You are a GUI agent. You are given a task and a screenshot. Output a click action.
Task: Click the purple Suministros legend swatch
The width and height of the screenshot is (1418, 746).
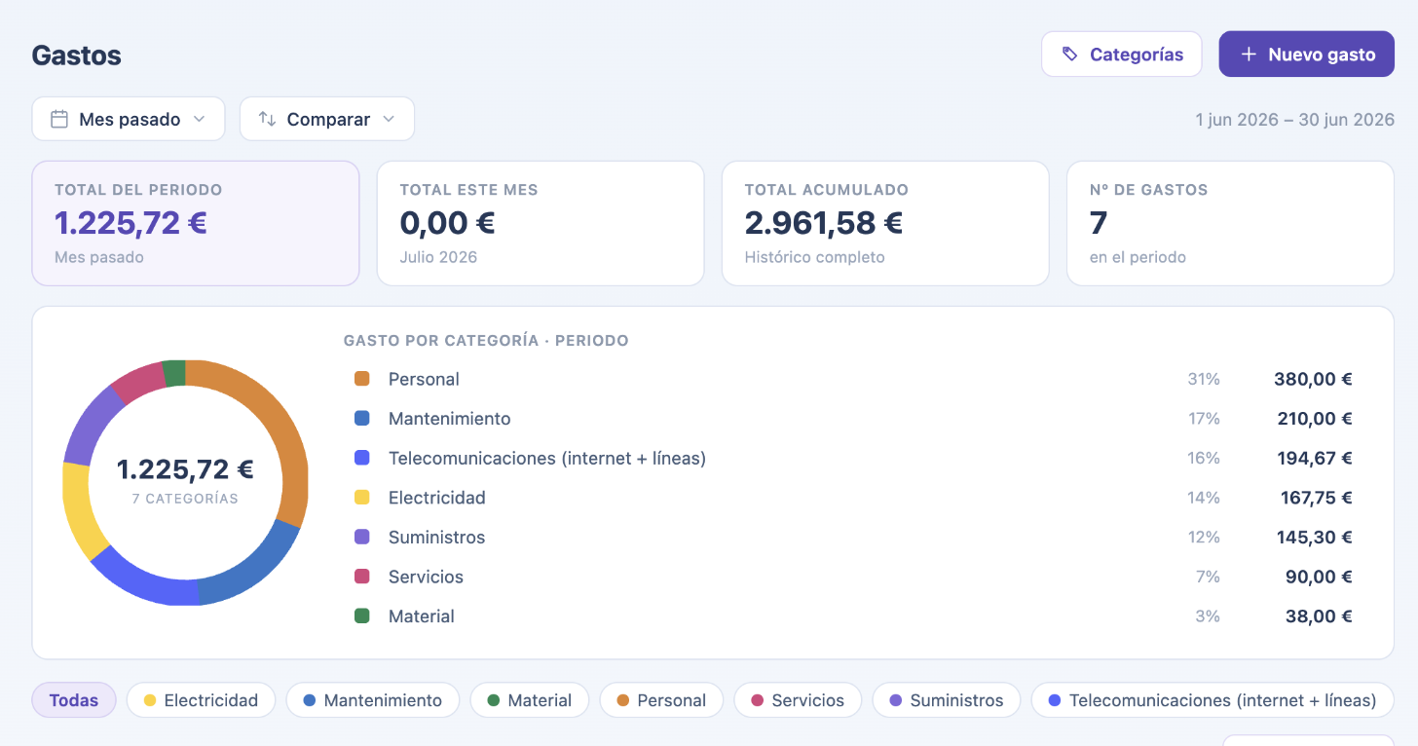362,537
